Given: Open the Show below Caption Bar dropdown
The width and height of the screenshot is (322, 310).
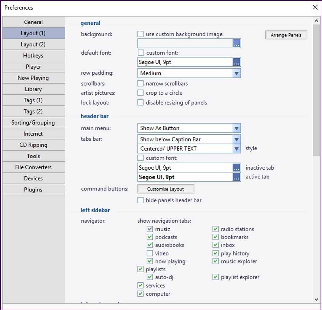Looking at the screenshot, I should (x=237, y=139).
